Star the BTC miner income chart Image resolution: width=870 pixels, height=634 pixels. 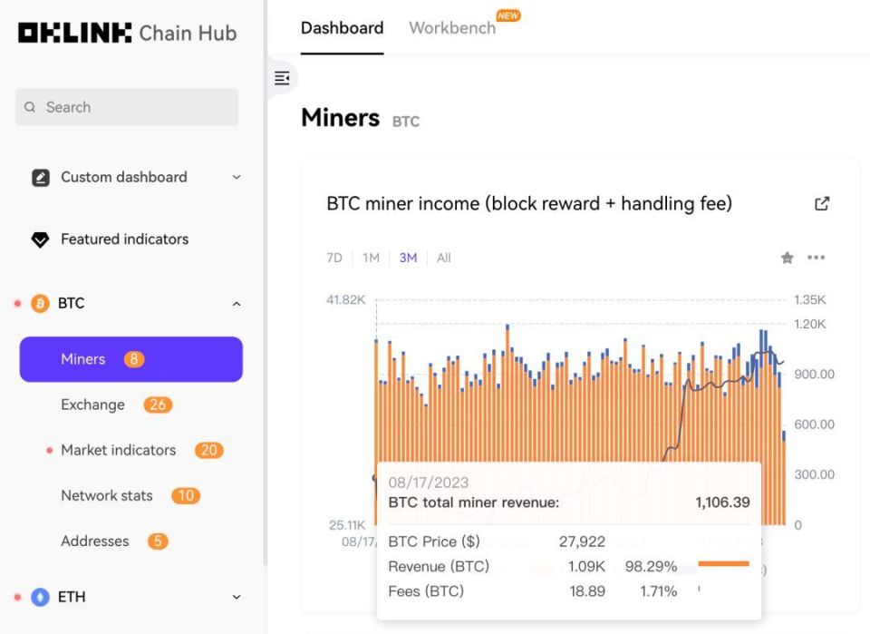(788, 258)
